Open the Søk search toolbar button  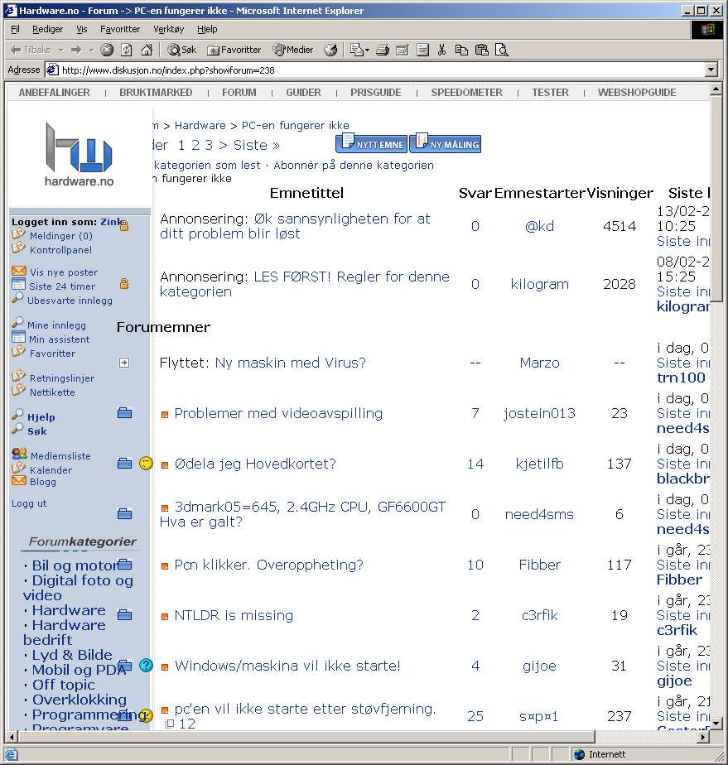coord(181,50)
